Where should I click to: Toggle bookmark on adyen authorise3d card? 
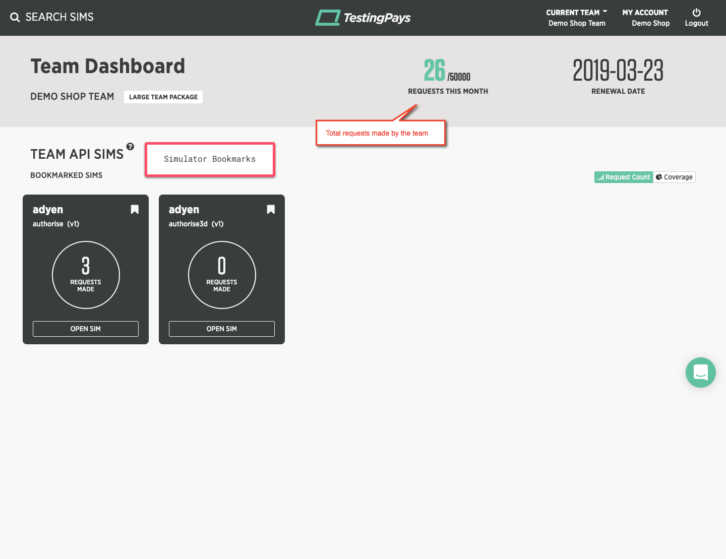coord(271,209)
